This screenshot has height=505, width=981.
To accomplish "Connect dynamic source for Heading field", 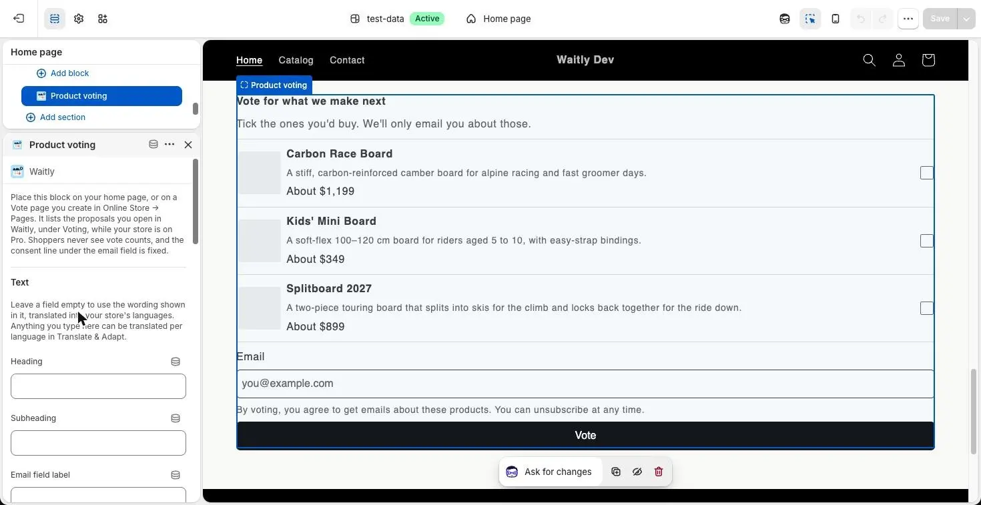I will [176, 362].
